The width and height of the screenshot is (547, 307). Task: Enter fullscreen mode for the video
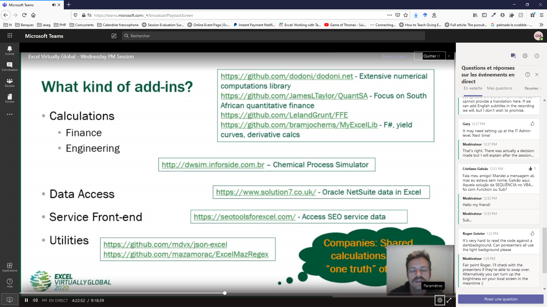tap(449, 300)
